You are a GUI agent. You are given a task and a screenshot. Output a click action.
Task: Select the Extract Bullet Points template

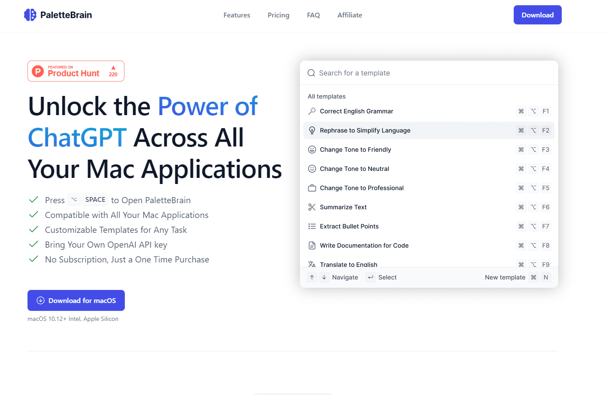429,226
